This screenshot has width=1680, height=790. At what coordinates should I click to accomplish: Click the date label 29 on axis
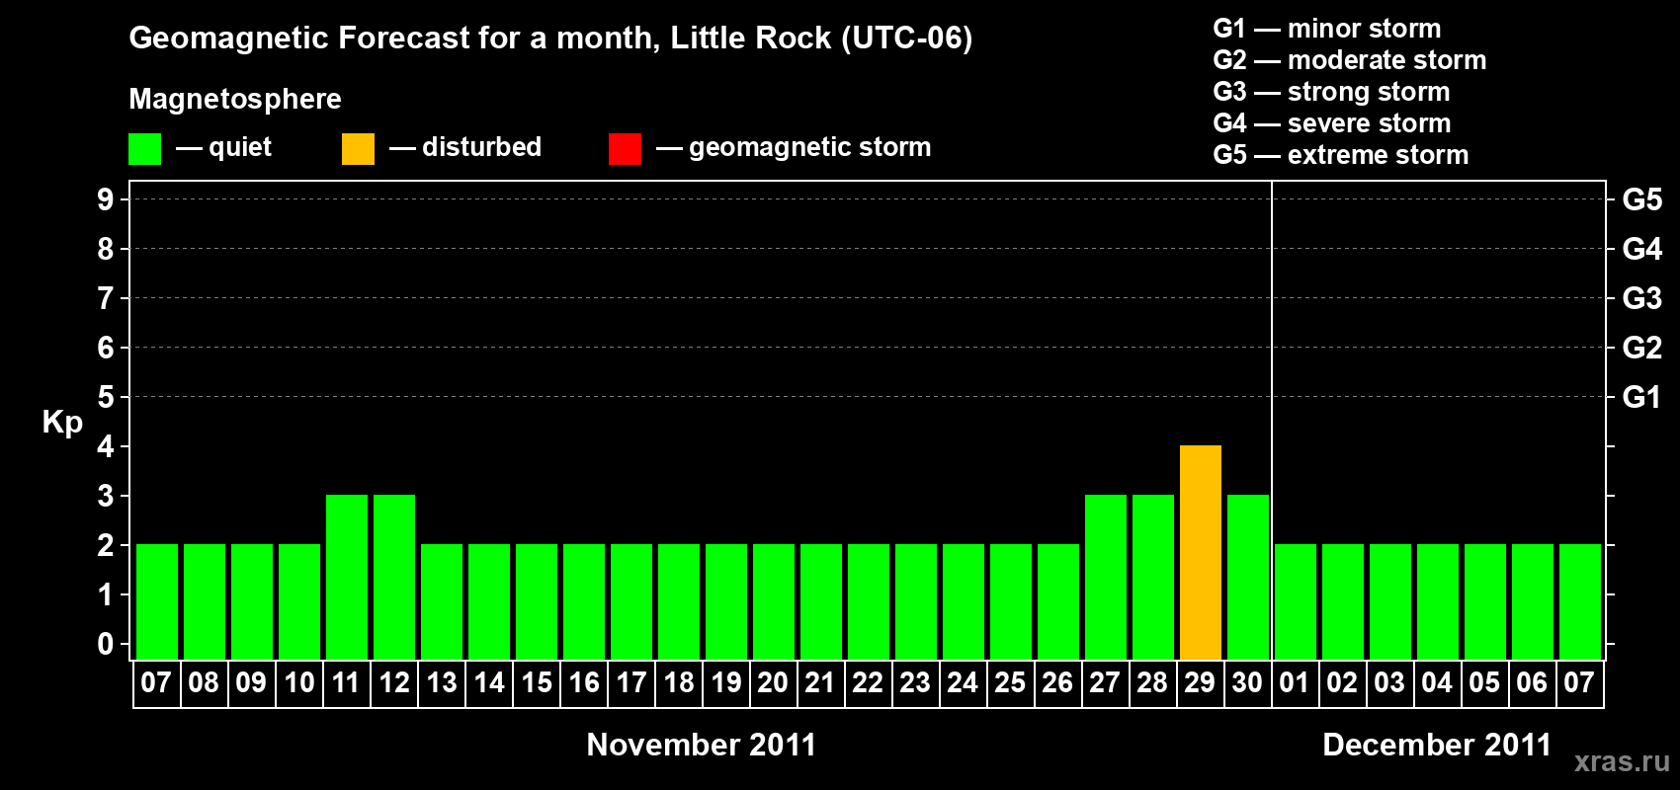point(1200,683)
